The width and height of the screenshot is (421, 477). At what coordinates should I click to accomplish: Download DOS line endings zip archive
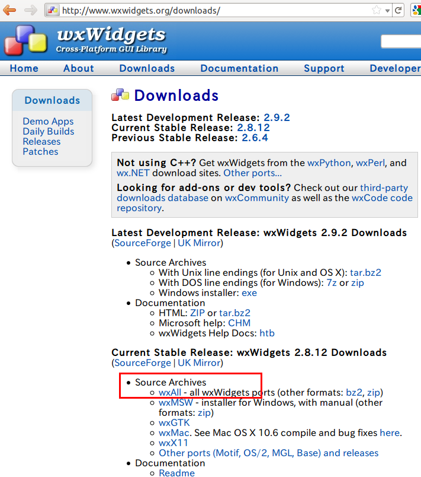pyautogui.click(x=357, y=283)
